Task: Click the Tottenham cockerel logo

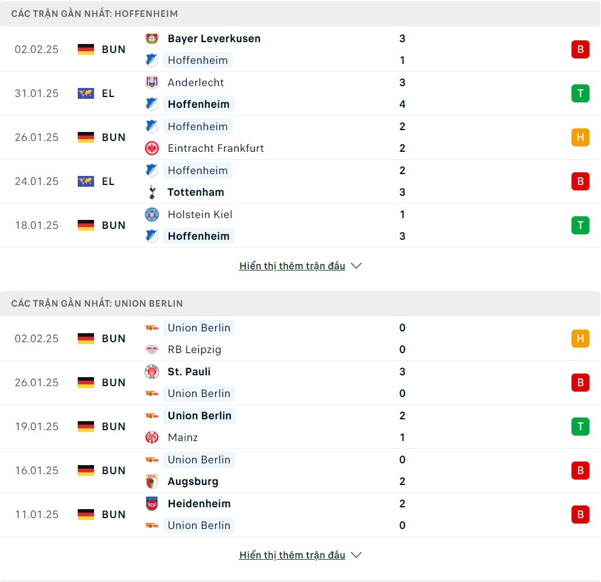Action: pyautogui.click(x=152, y=192)
